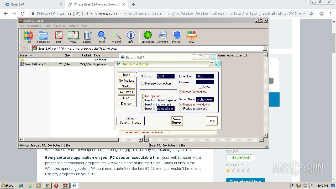The height and width of the screenshot is (189, 336).
Task: Sort file list by the Packed column
Action: tap(82, 55)
